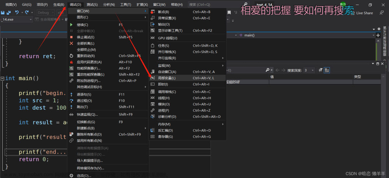Click Stop Debugging (停止调试) entry
The height and width of the screenshot is (178, 389).
pyautogui.click(x=109, y=37)
